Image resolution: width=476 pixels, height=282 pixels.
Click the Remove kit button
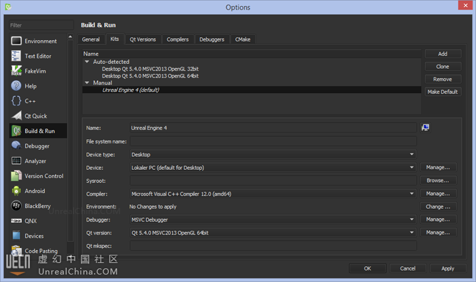pos(443,79)
